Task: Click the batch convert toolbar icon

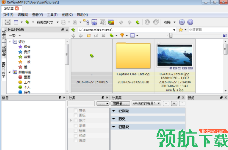Action: (103, 22)
